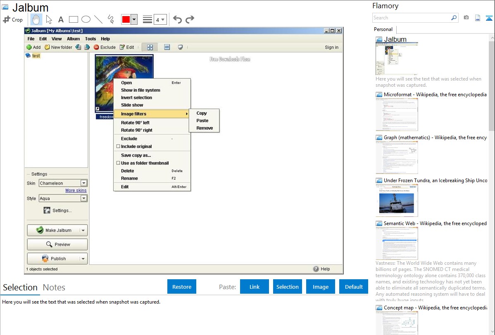The image size is (495, 335).
Task: Click Exclude in the Jalbum toolbar
Action: coord(105,48)
